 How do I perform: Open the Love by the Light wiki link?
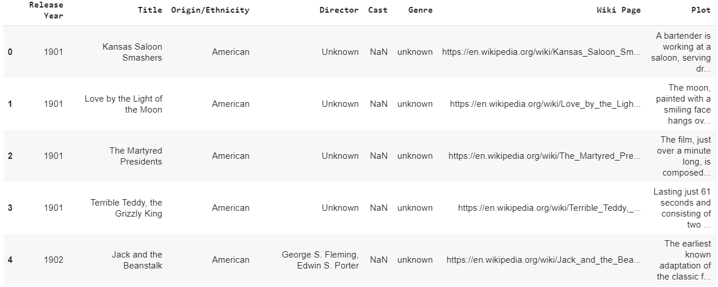545,104
